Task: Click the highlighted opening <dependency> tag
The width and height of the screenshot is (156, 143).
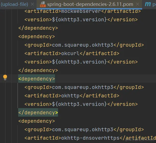Action: [x=37, y=79]
